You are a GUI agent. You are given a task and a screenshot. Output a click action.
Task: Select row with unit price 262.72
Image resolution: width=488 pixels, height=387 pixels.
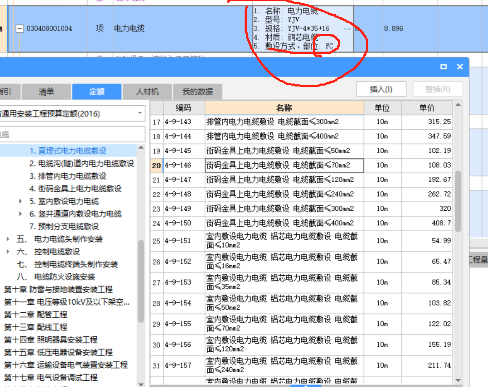(301, 194)
